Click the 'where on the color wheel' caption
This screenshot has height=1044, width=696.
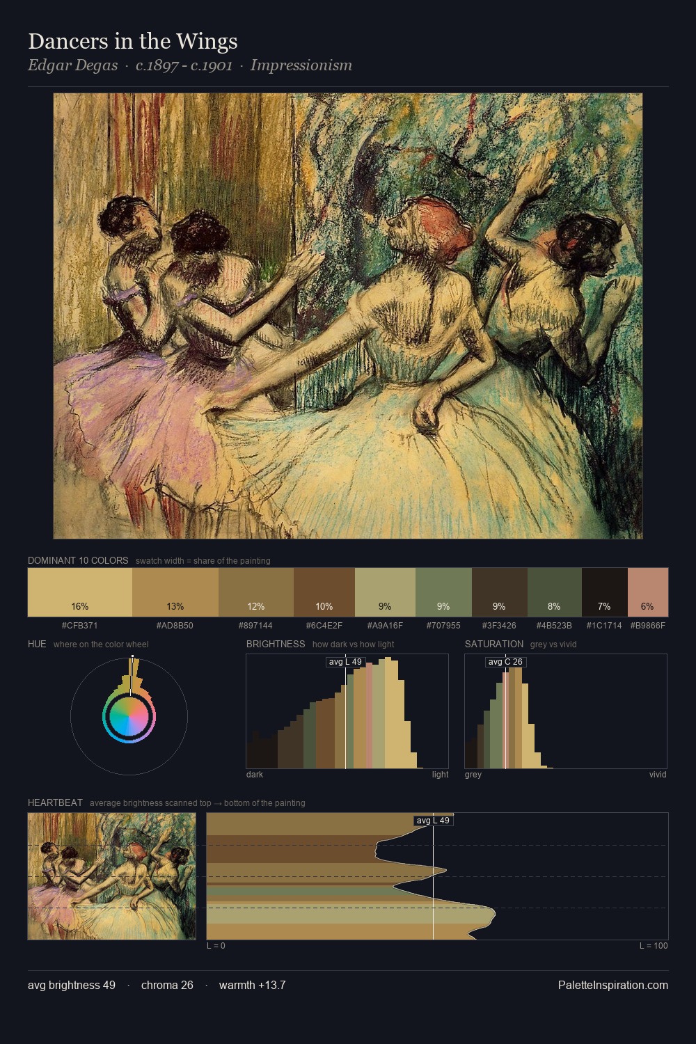click(101, 644)
